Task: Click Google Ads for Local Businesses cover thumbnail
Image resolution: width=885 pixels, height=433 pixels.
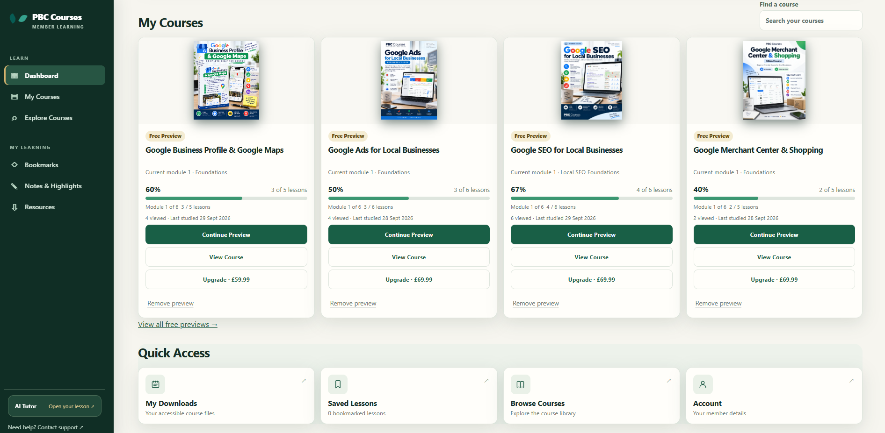Action: (x=409, y=80)
